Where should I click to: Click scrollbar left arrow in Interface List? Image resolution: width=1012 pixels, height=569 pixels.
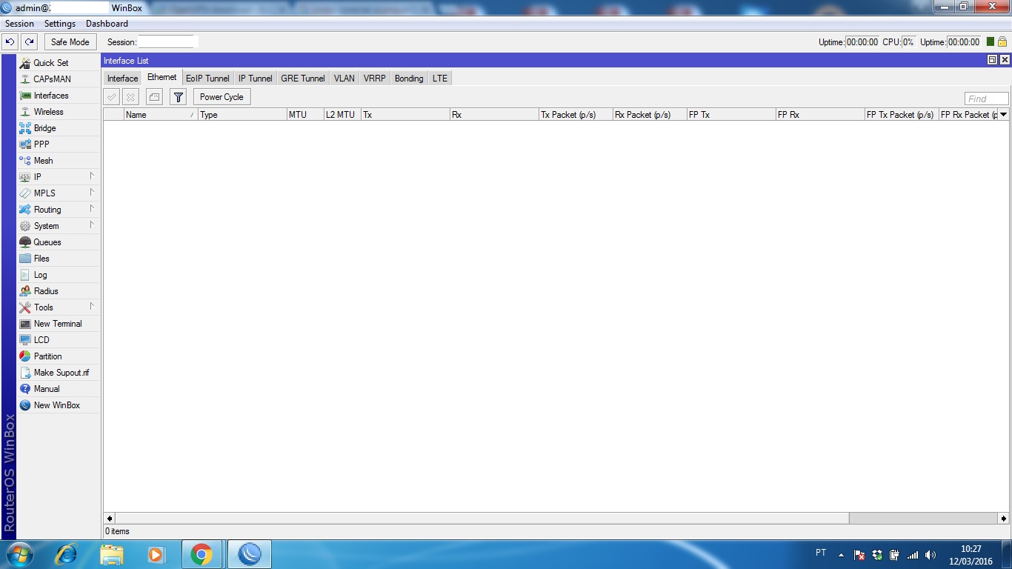click(110, 519)
